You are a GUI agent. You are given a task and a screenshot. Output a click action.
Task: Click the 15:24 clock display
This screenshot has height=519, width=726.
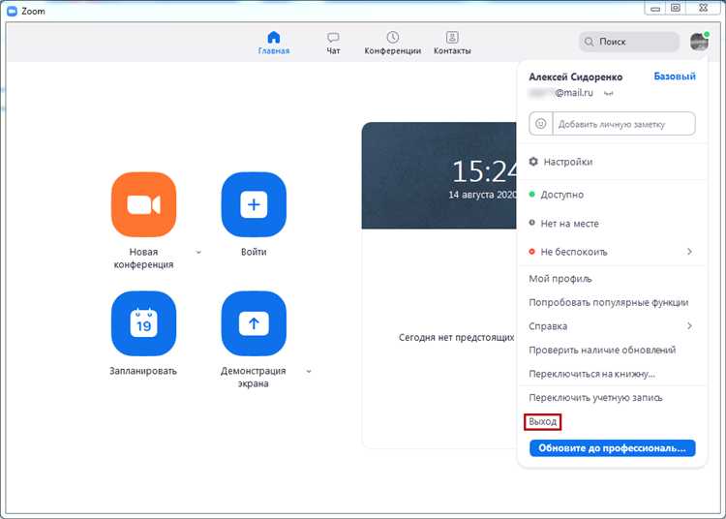tap(484, 171)
